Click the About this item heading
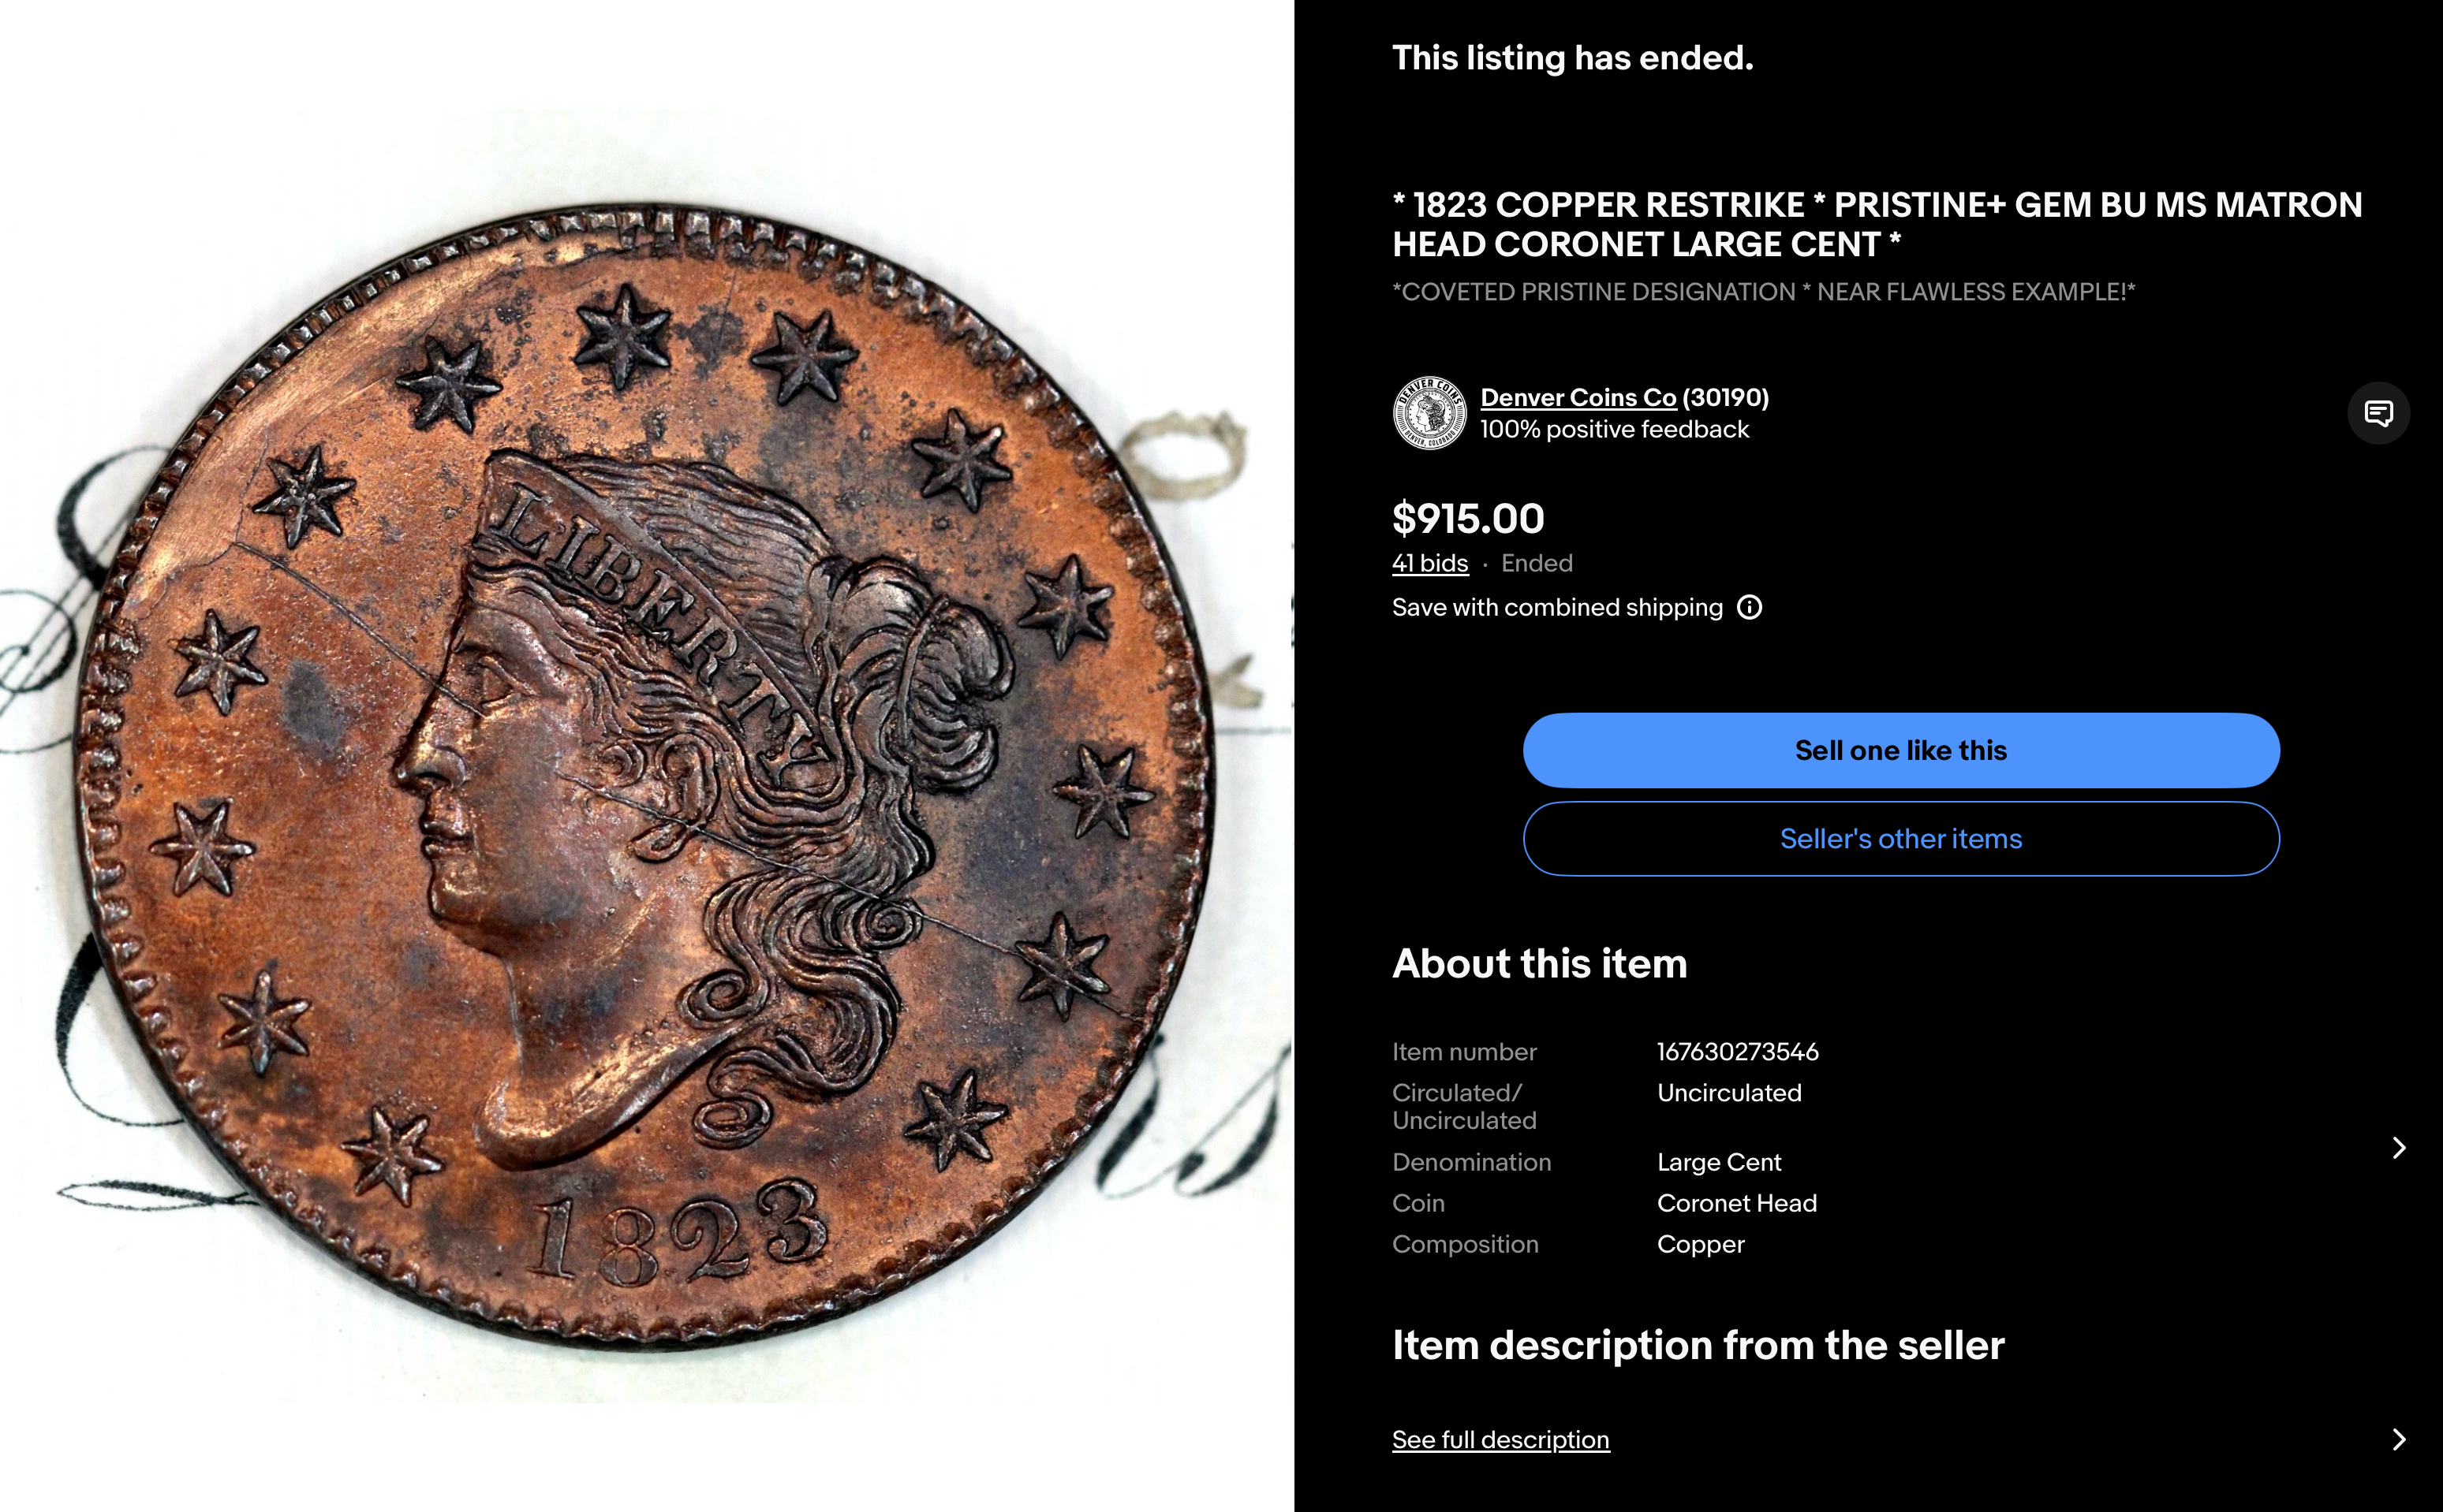 point(1540,963)
